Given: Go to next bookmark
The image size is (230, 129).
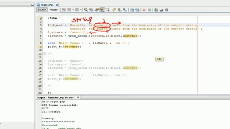Looking at the screenshot, I should click(x=120, y=10).
